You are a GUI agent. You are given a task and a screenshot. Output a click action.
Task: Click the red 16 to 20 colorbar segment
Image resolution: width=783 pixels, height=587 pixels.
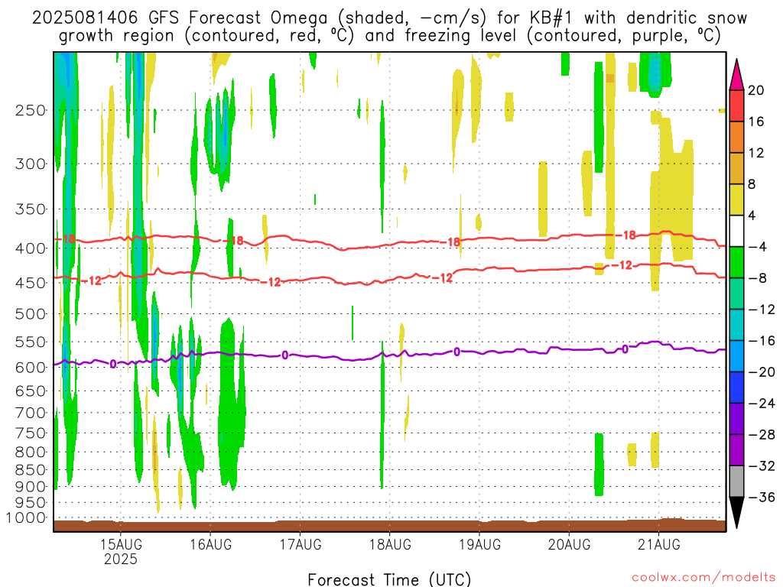coord(736,105)
